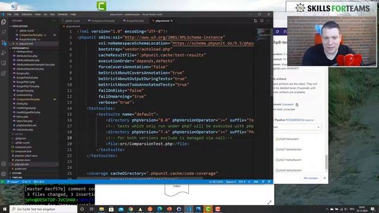Open Camtasia icon at top of desktop
379x213 pixels.
click(x=101, y=6)
